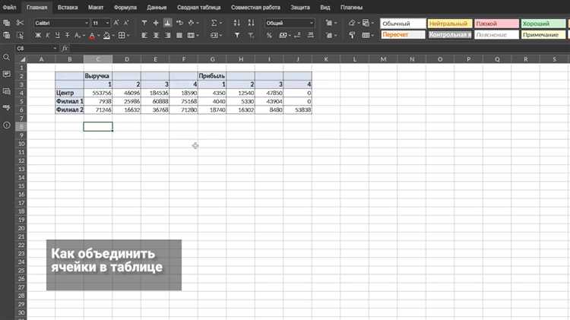This screenshot has width=570, height=320.
Task: Toggle Align bottom button (highlighted)
Action: 167,23
